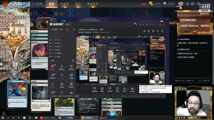Image resolution: width=214 pixels, height=120 pixels.
Task: Select 全屏 1 source row
Action: point(62,57)
